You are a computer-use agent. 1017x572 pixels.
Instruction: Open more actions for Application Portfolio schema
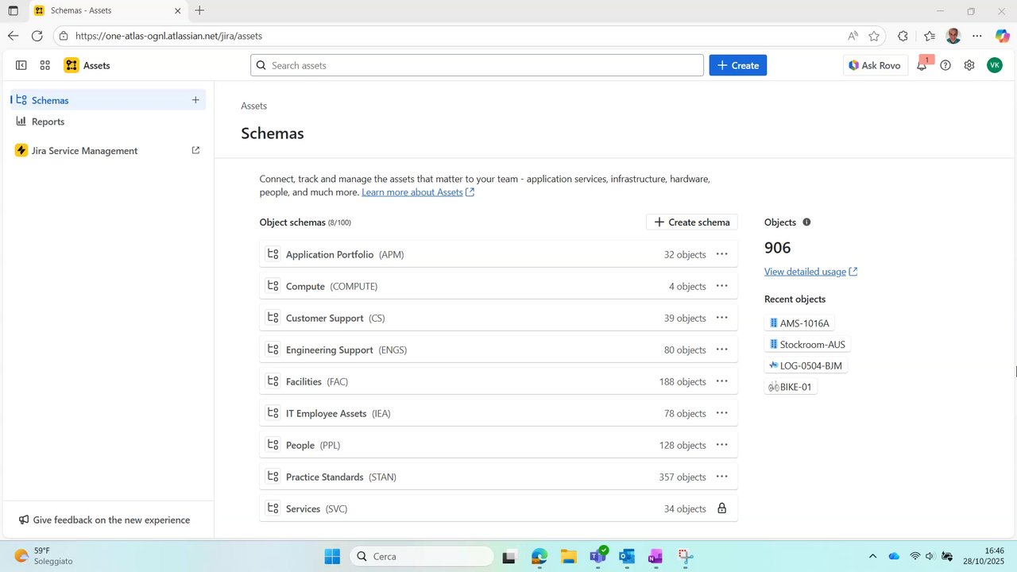tap(722, 254)
